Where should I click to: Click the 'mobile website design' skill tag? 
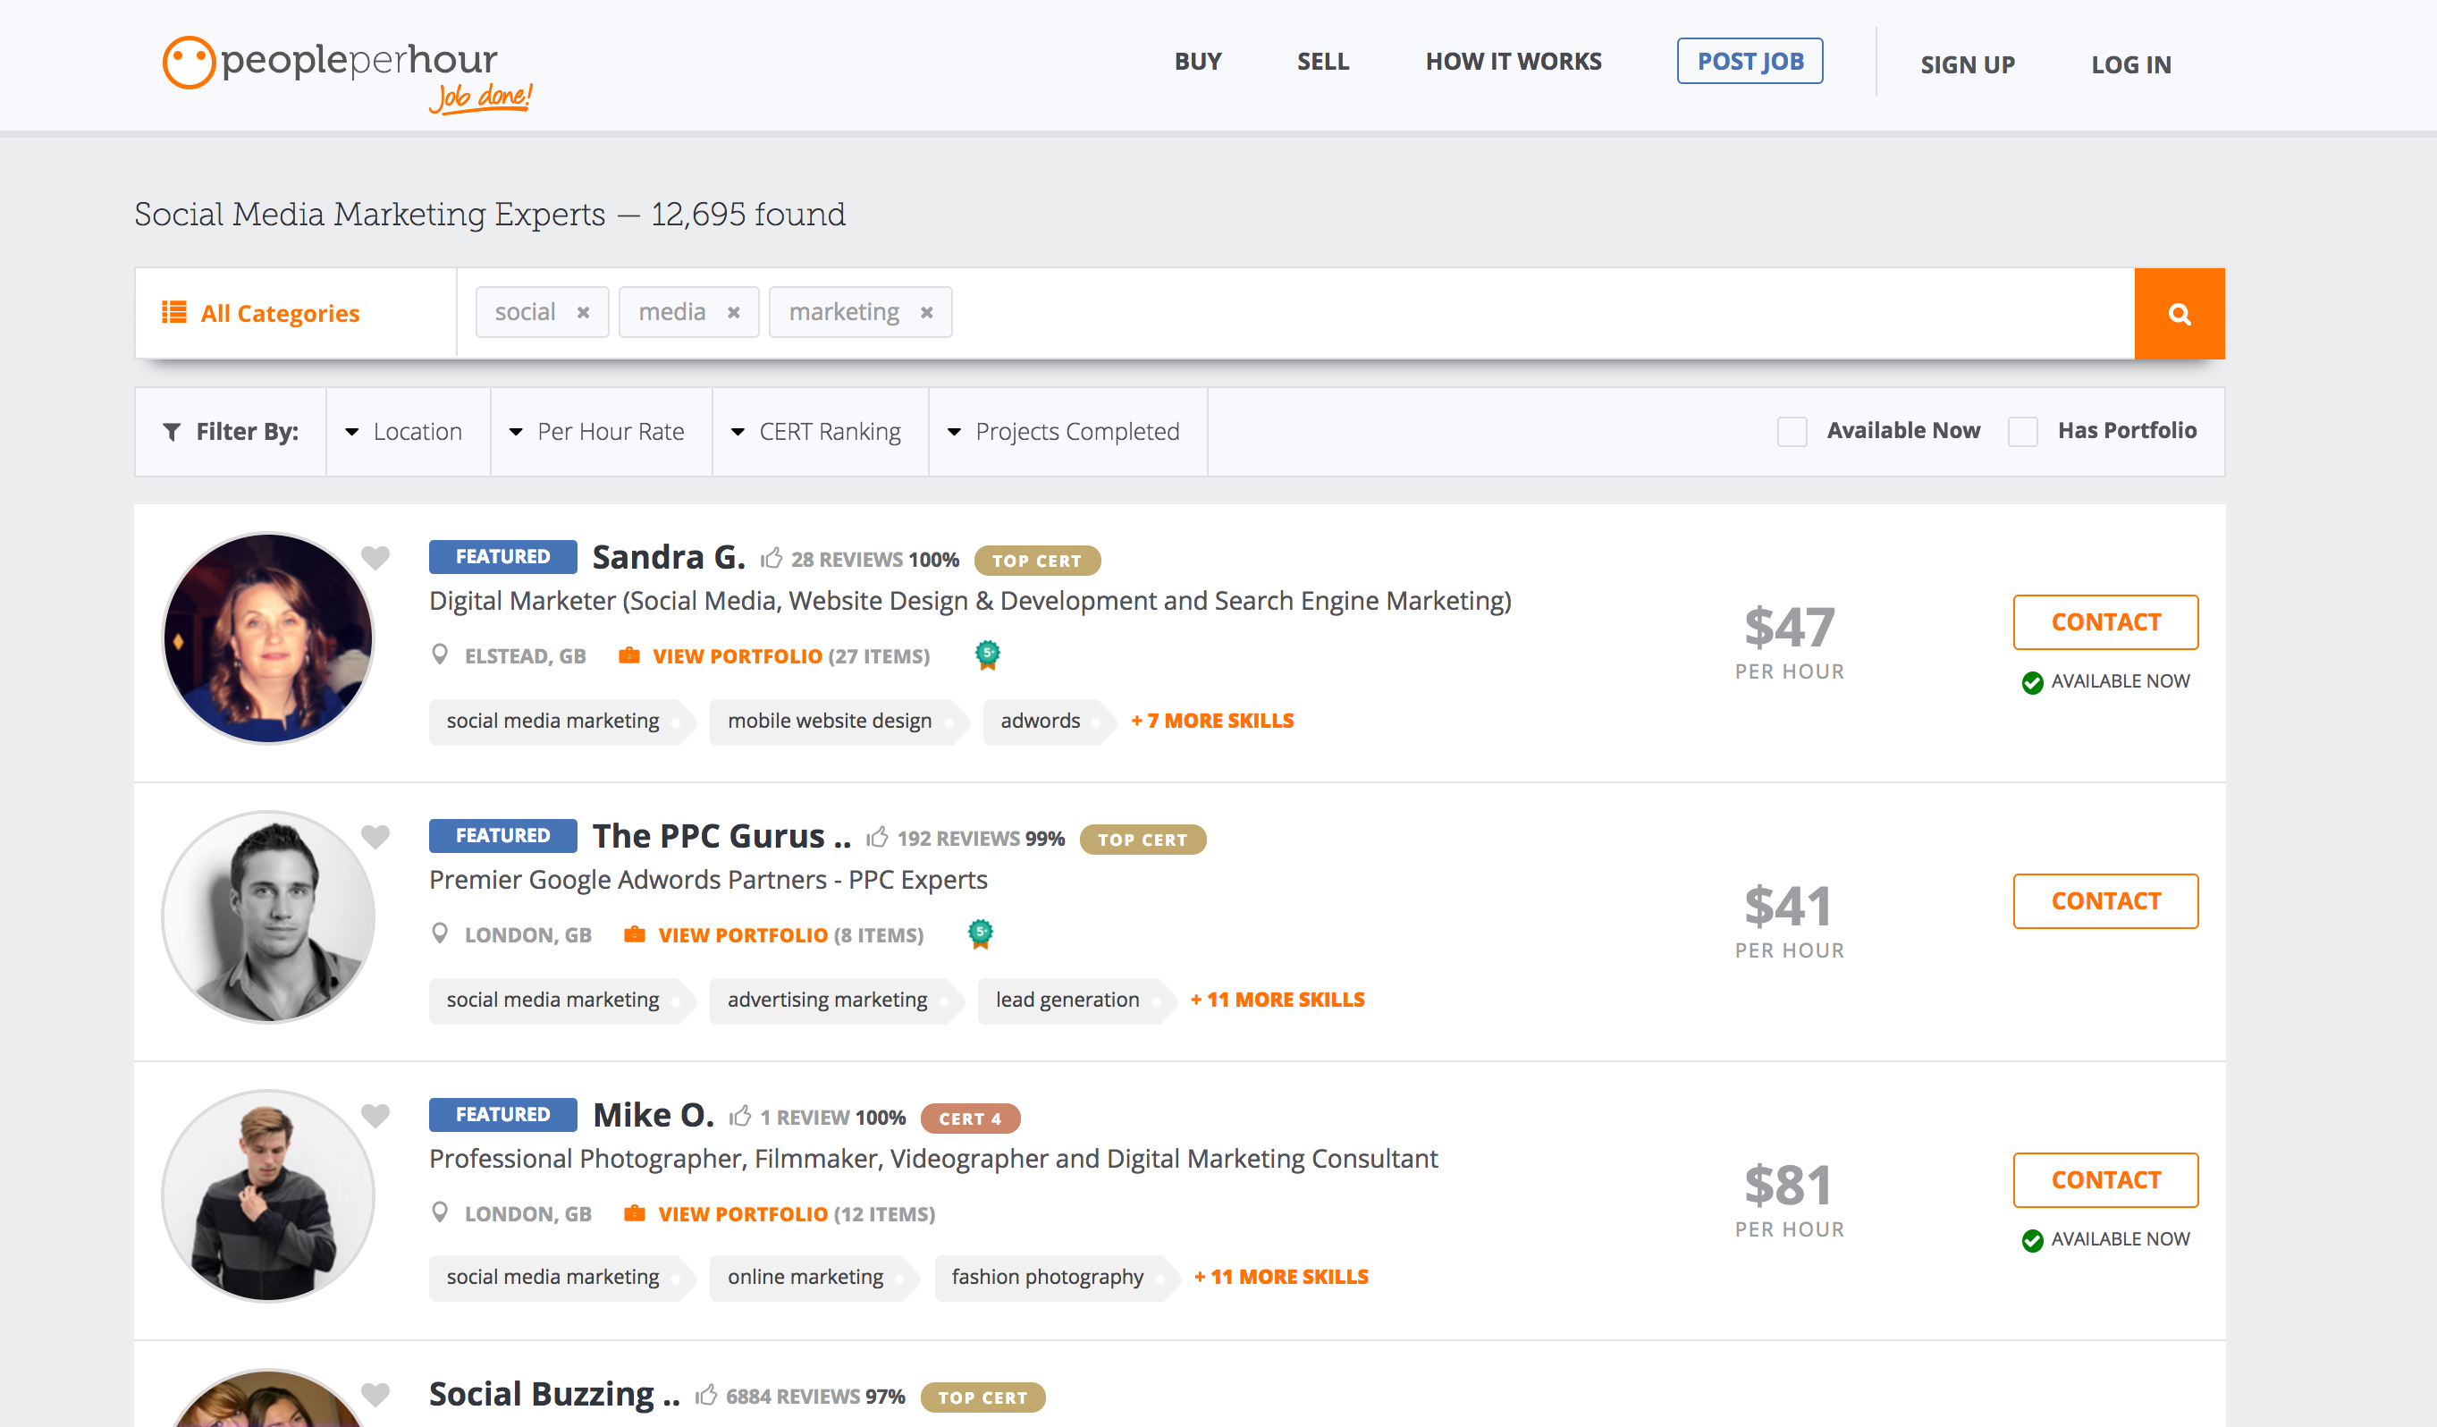coord(838,721)
